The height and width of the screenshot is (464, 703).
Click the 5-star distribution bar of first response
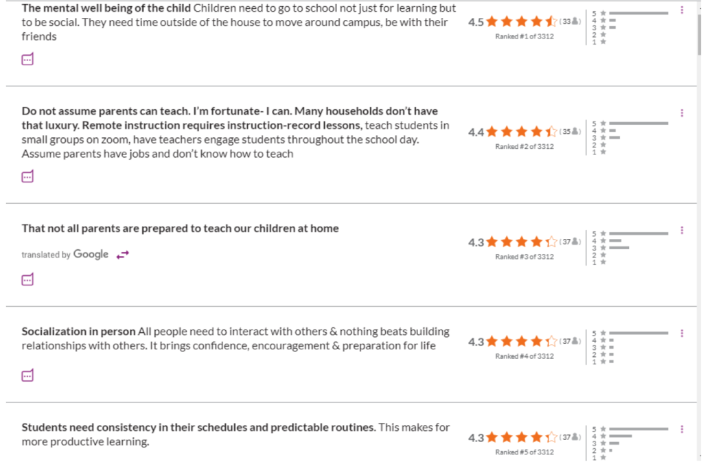[x=638, y=13]
